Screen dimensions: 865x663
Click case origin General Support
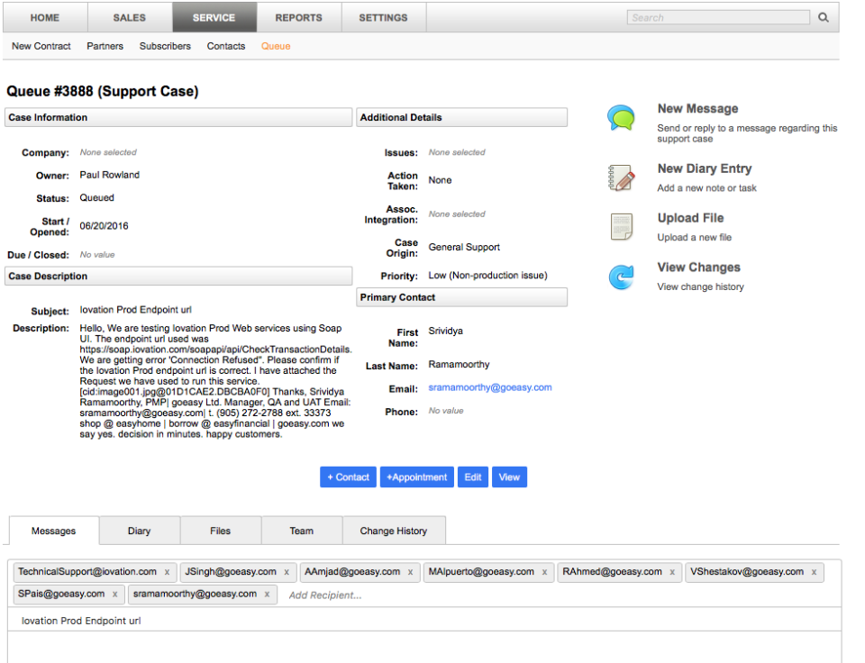pos(464,247)
